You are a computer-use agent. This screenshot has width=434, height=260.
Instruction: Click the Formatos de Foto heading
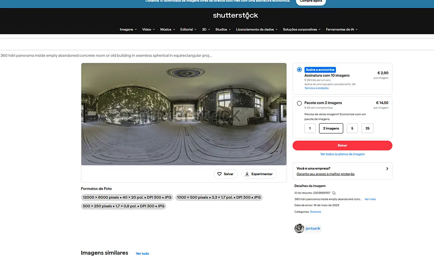tap(96, 188)
